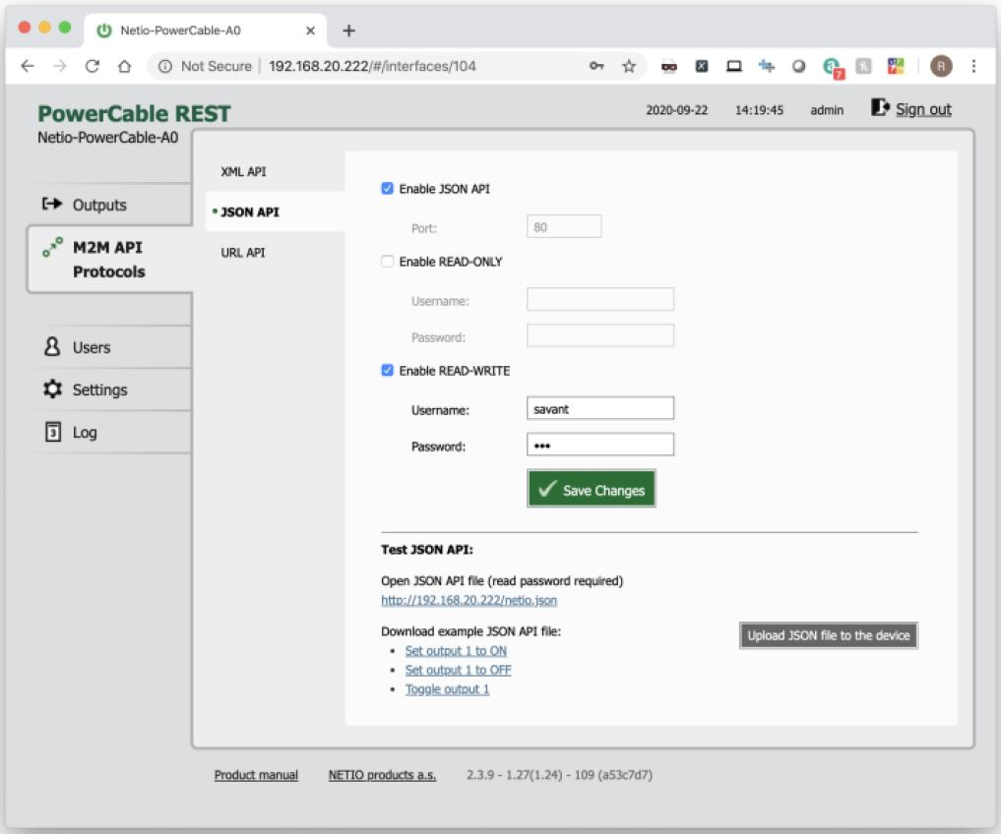Open M2M API Protocols section
Screen dimensions: 1001x834
[108, 259]
